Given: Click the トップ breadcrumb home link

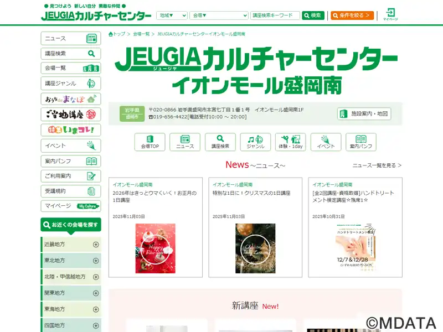Looking at the screenshot, I should coord(117,34).
